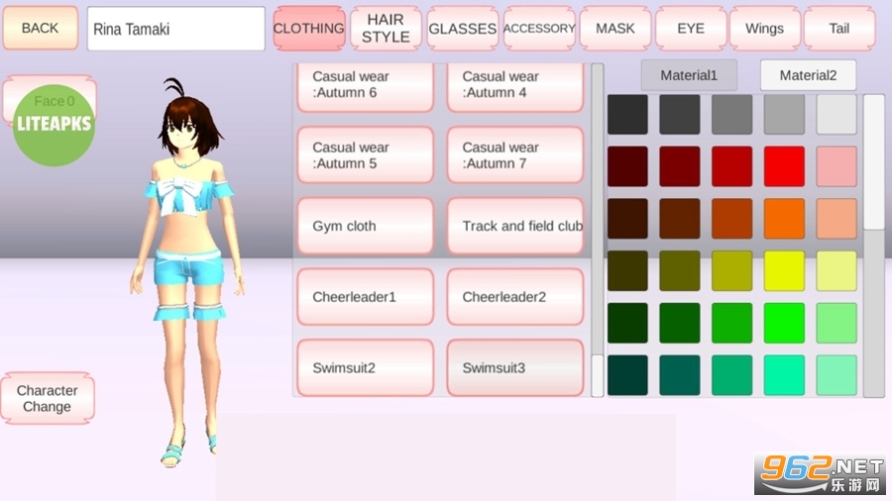This screenshot has height=501, width=892.
Task: Select the MASK tab
Action: click(x=614, y=29)
